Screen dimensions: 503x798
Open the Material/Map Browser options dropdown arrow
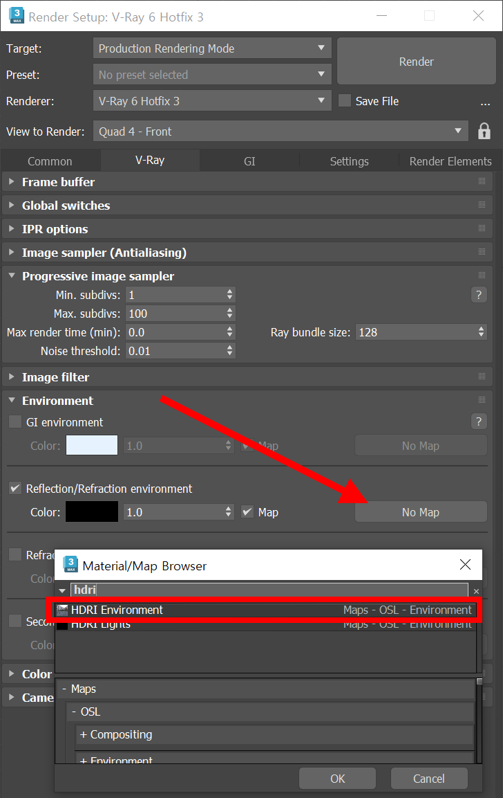click(62, 591)
